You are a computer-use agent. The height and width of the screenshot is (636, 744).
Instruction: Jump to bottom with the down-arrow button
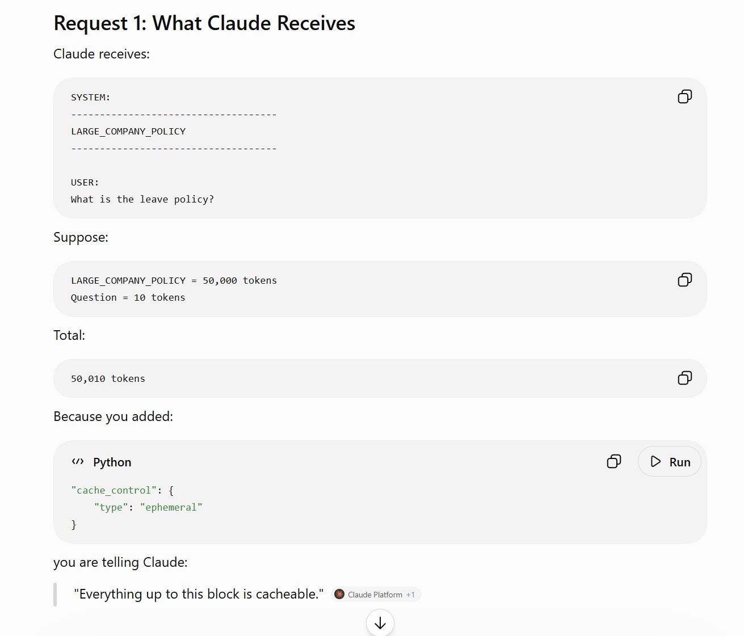pyautogui.click(x=380, y=623)
